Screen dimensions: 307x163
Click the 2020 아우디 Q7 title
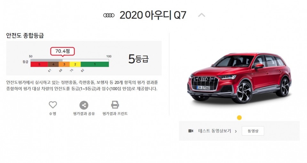[x=153, y=15]
